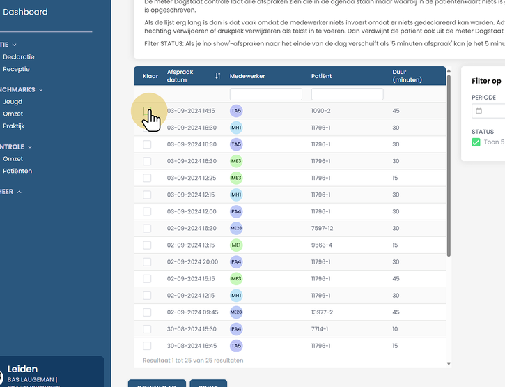Click the table scrollbar up arrow
Viewport: 505px width, 387px height.
[449, 70]
